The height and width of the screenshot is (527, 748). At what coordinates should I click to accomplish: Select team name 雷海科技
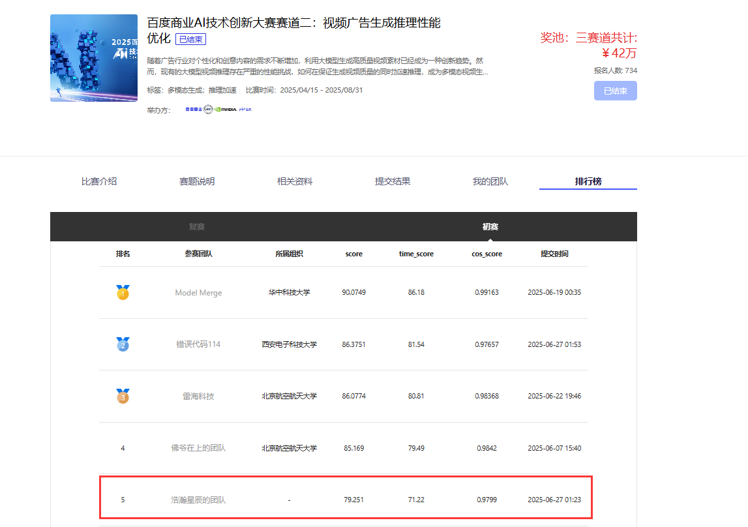(198, 396)
